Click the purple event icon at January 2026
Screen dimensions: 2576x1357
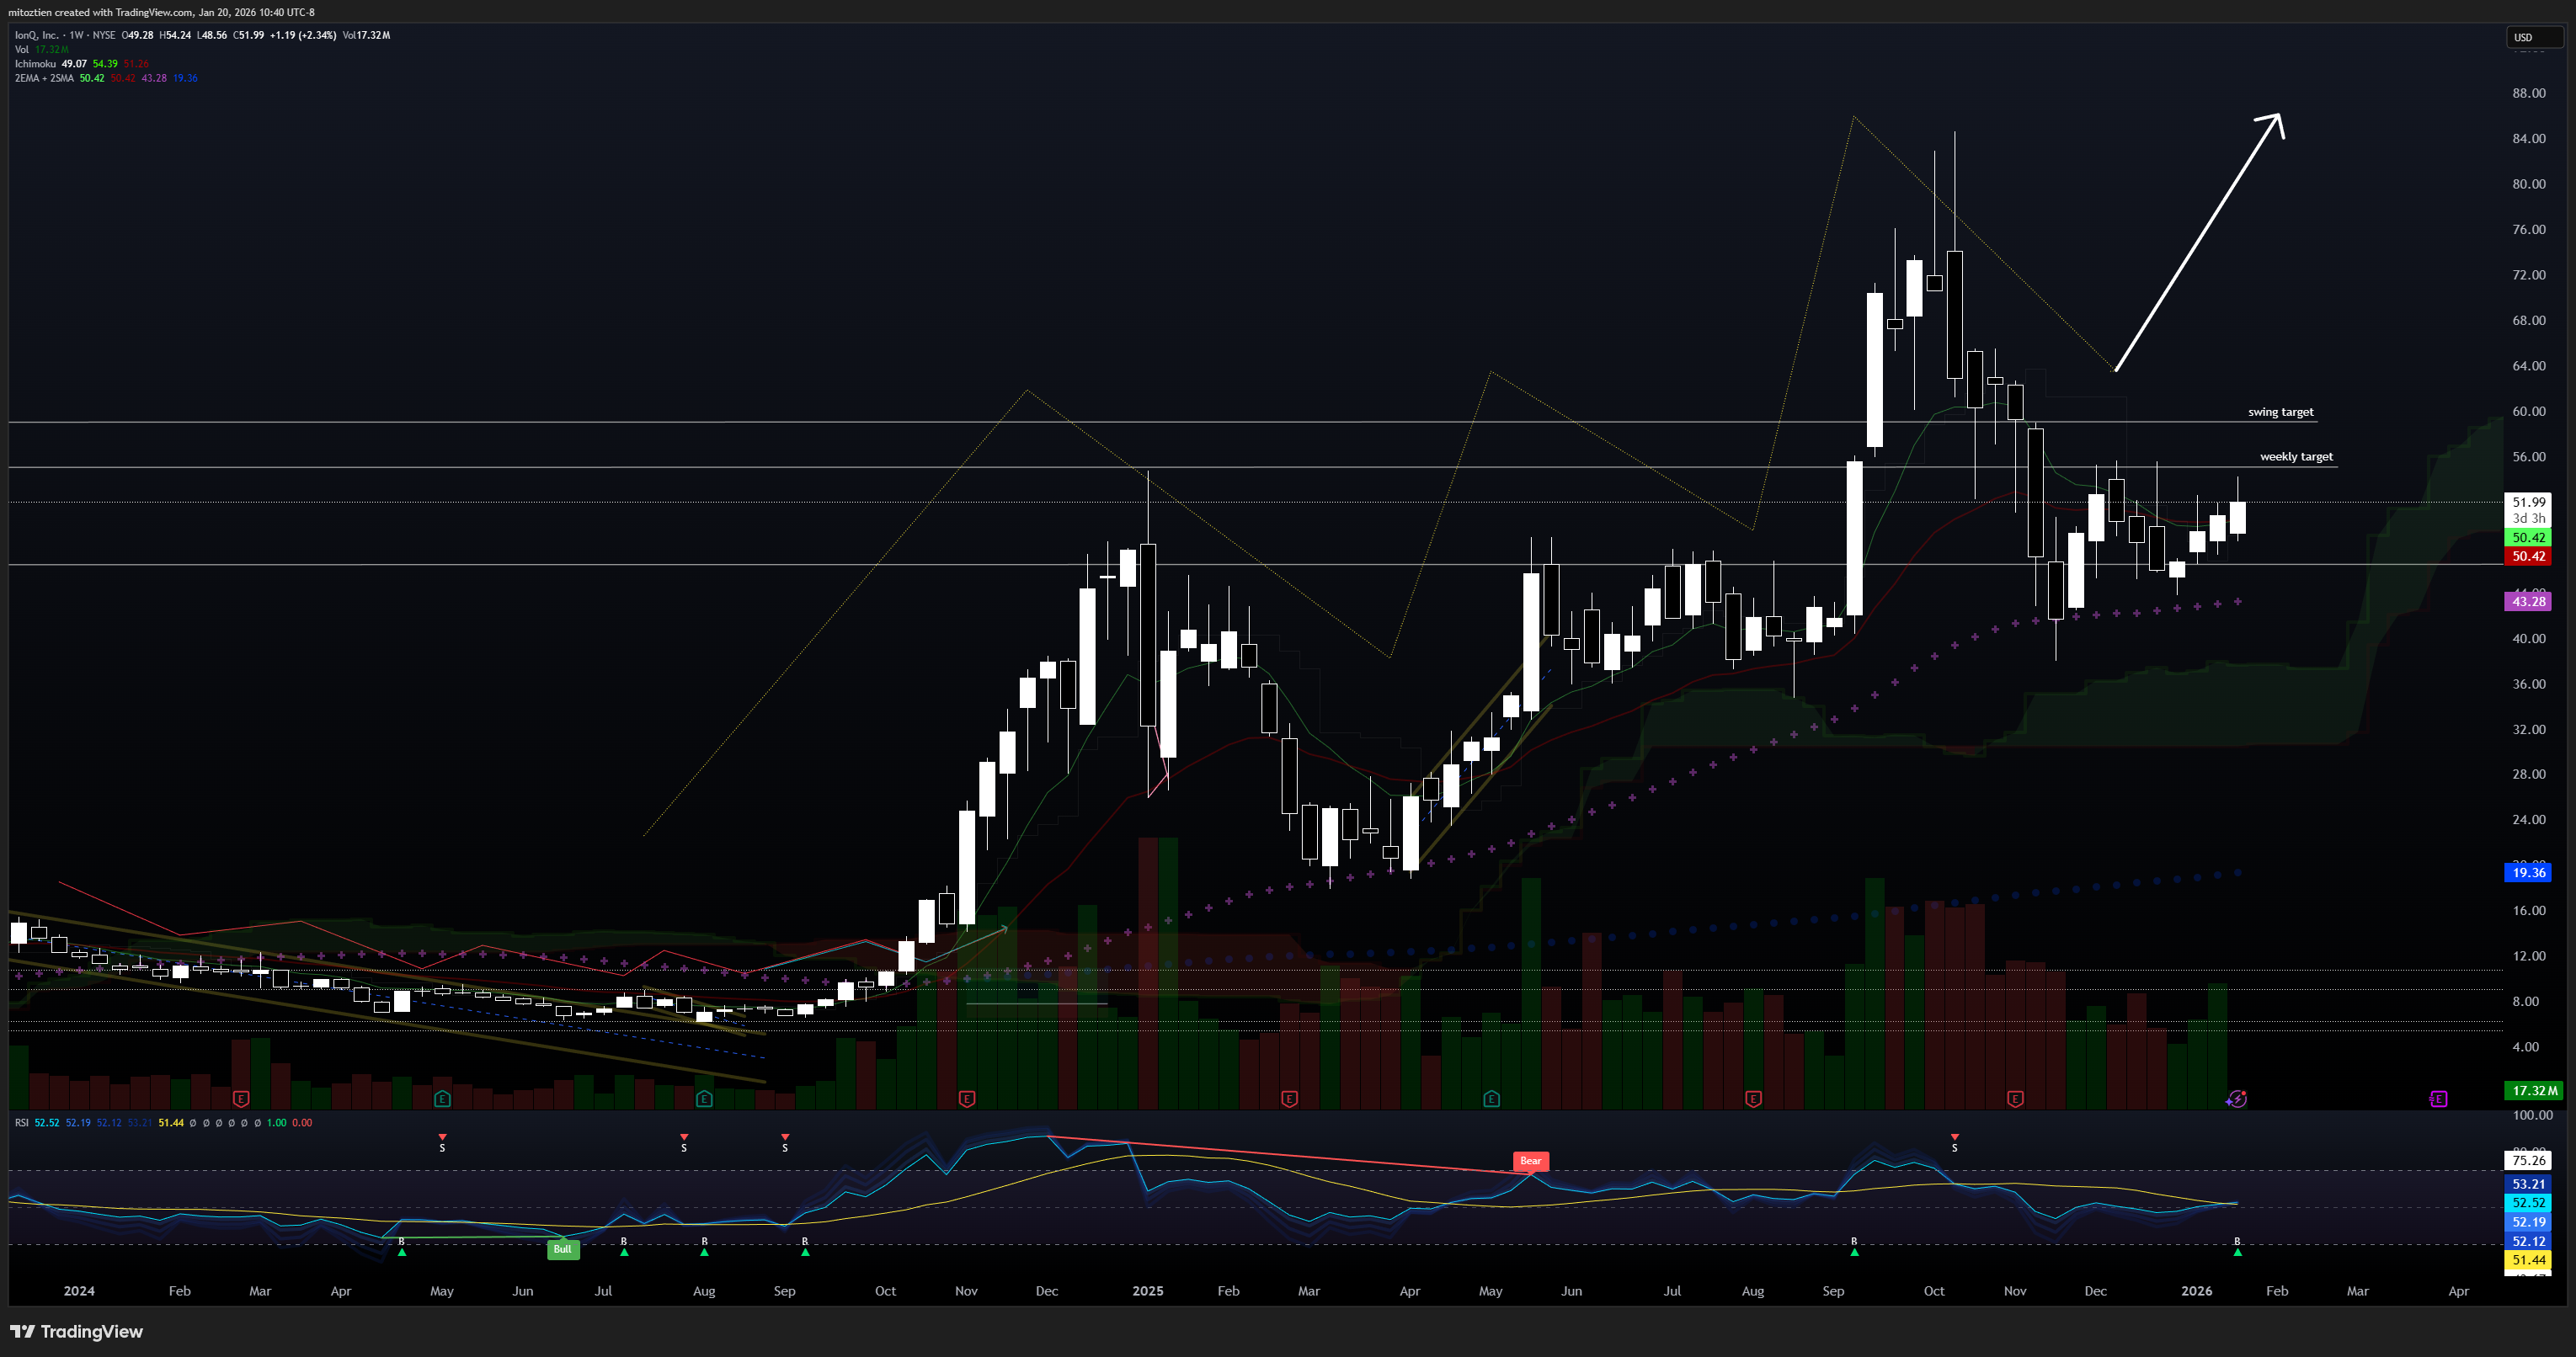2237,1099
